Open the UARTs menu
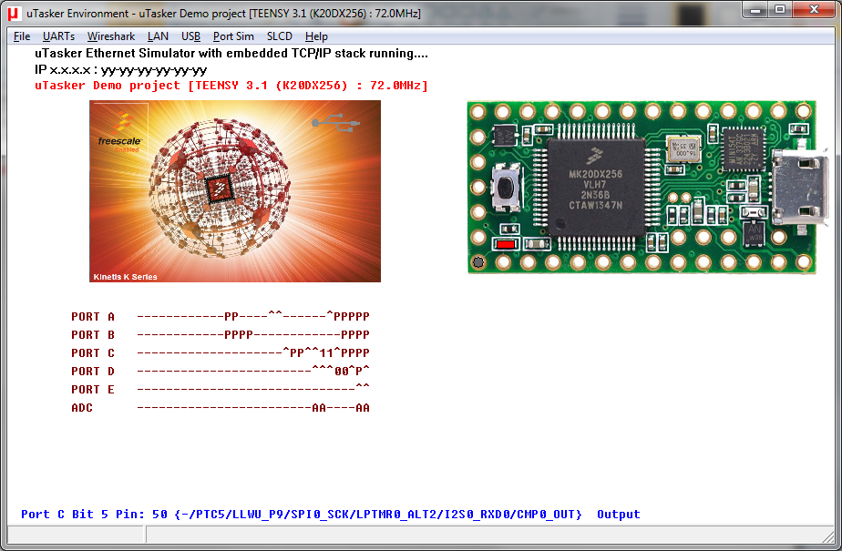 58,36
